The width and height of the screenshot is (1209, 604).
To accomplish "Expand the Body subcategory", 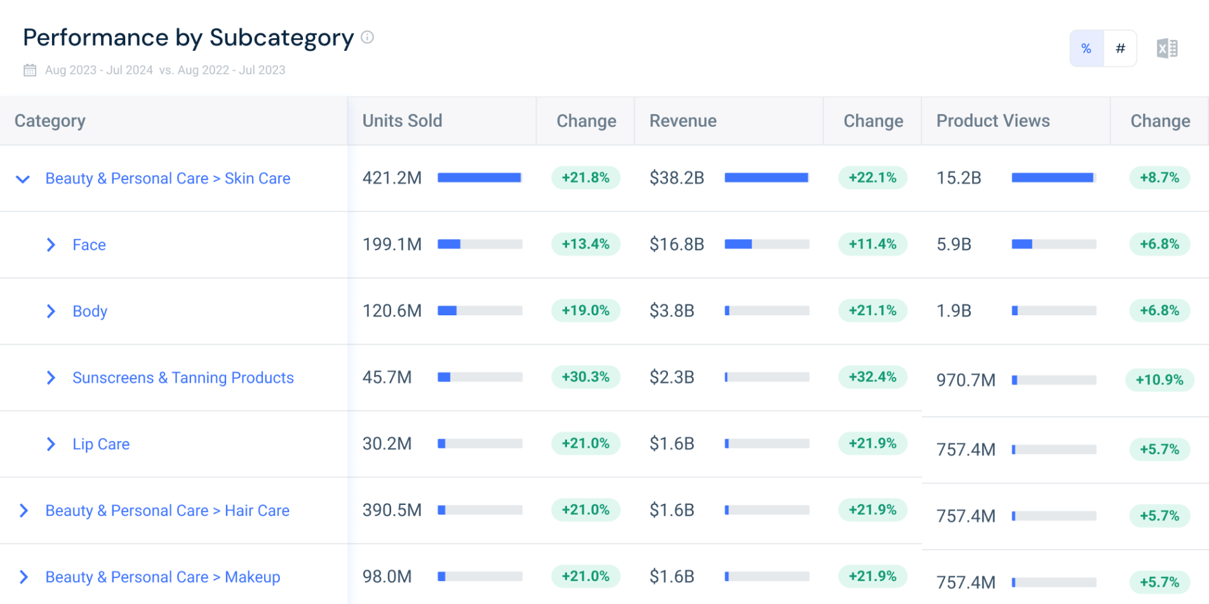I will (51, 312).
